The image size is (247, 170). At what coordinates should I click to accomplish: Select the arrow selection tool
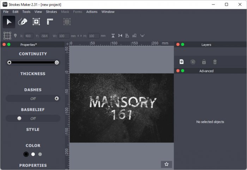point(9,22)
